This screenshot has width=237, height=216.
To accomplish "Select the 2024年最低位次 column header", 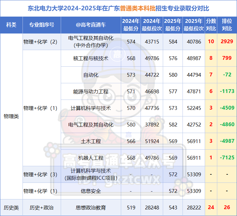I will (x=152, y=25).
